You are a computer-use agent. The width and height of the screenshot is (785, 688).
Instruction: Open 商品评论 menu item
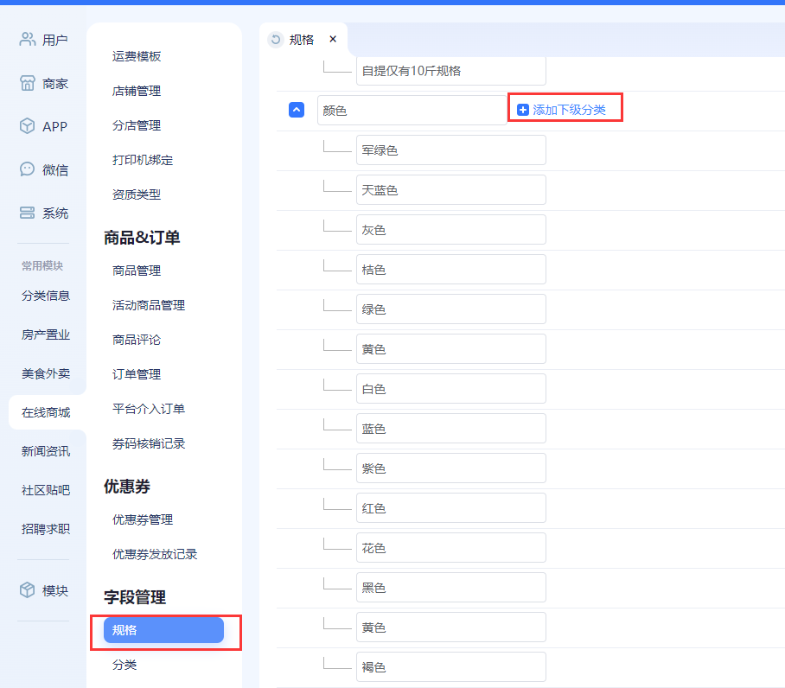[x=137, y=340]
